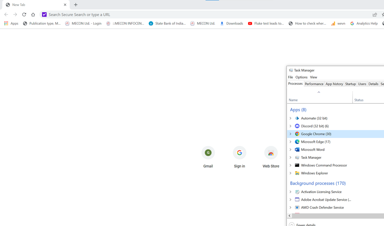Click Task Manager horizontal scrollbar left arrow
The height and width of the screenshot is (226, 384).
coord(289,216)
